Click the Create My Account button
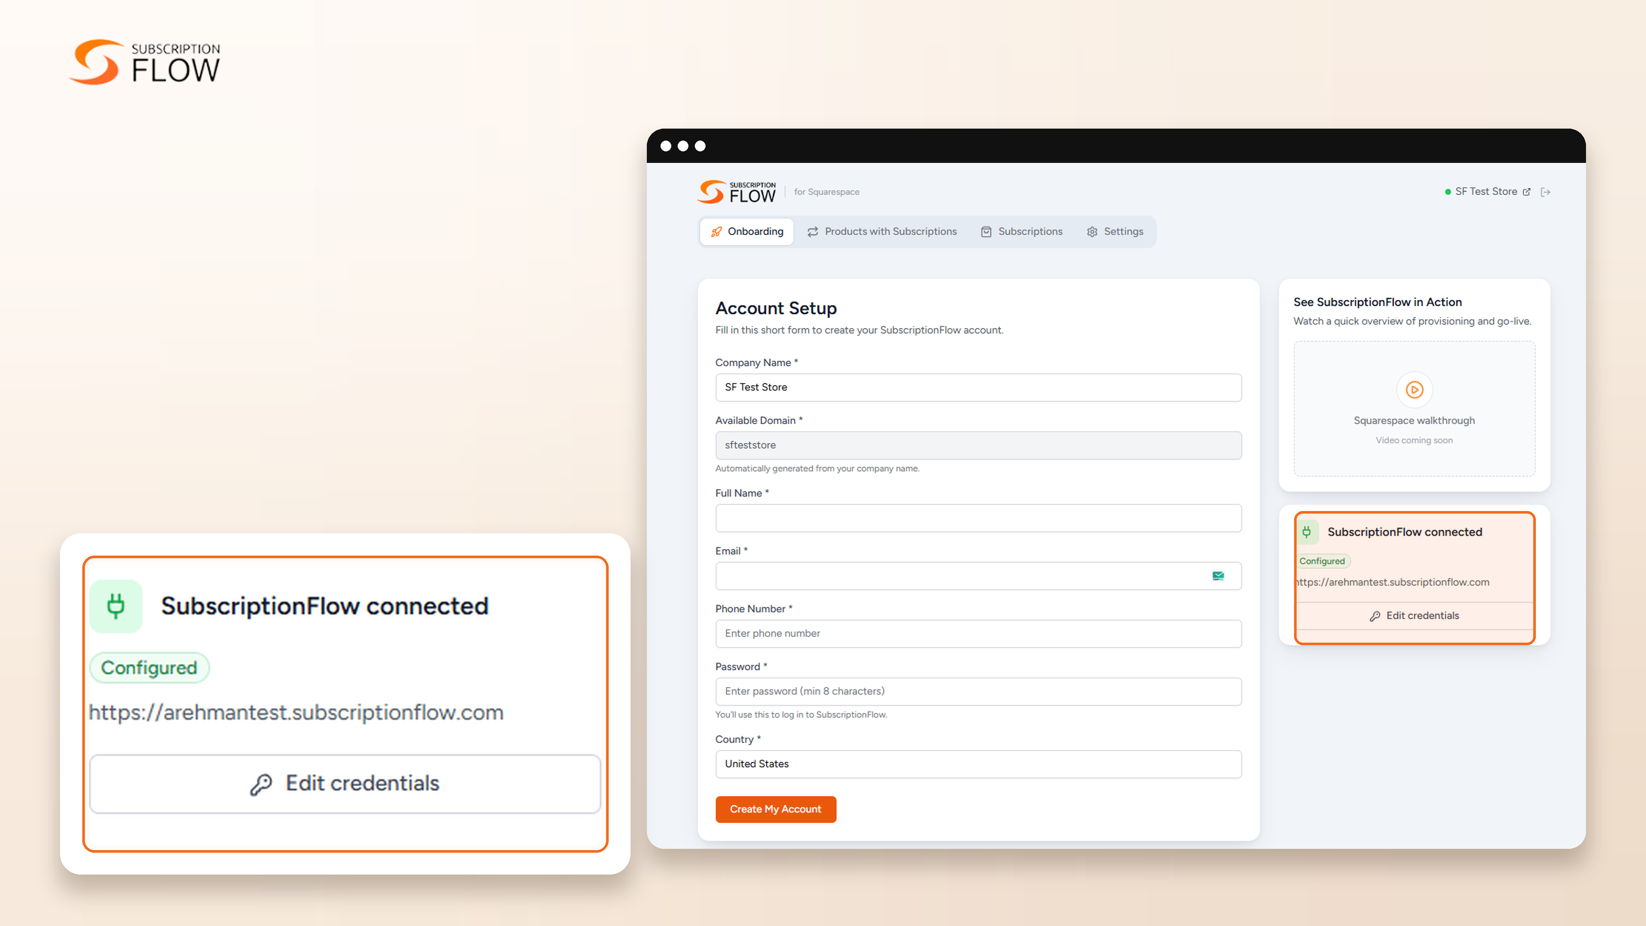The image size is (1646, 926). (775, 809)
